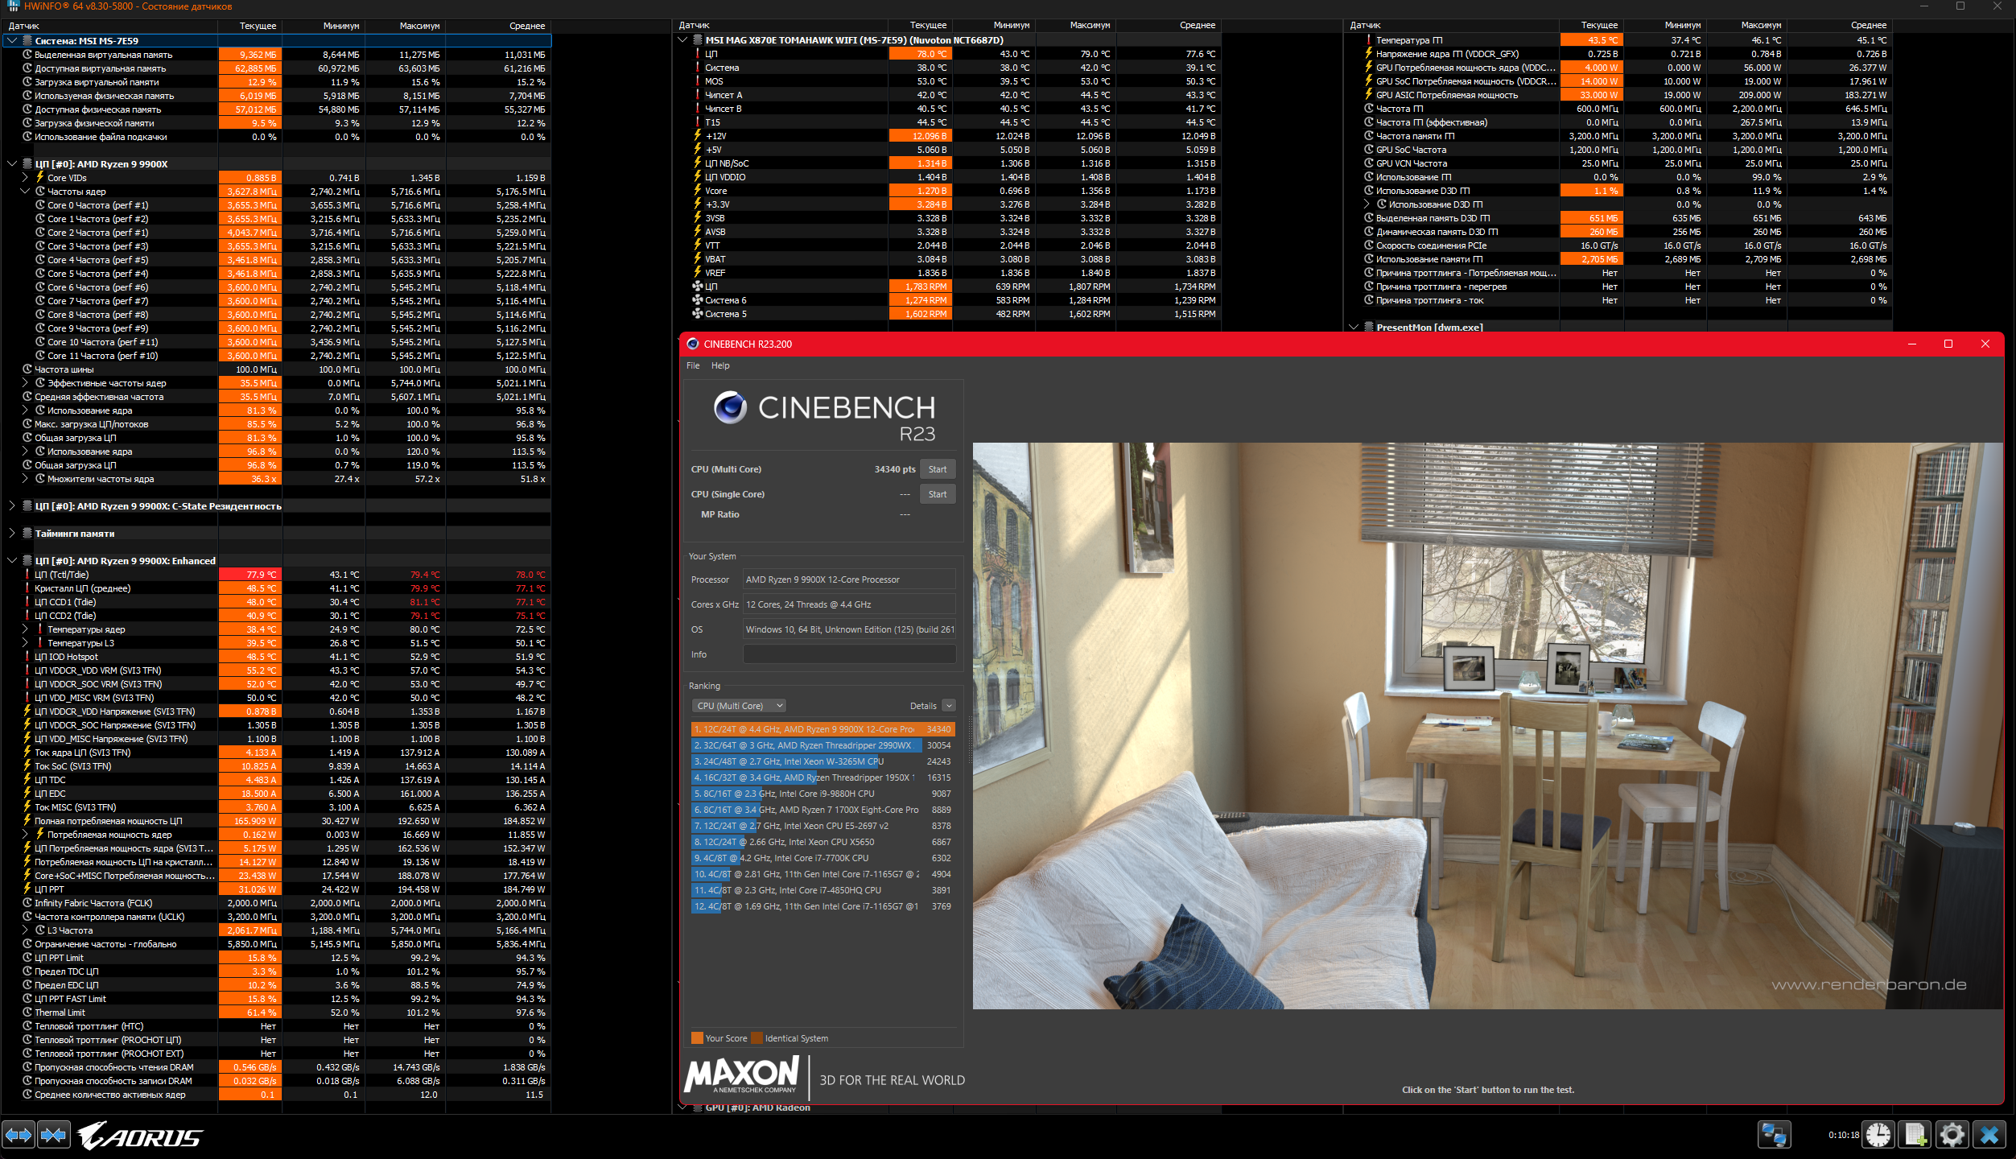This screenshot has height=1159, width=2016.
Task: Click the MAXON logo in Cinebench
Action: pos(741,1074)
